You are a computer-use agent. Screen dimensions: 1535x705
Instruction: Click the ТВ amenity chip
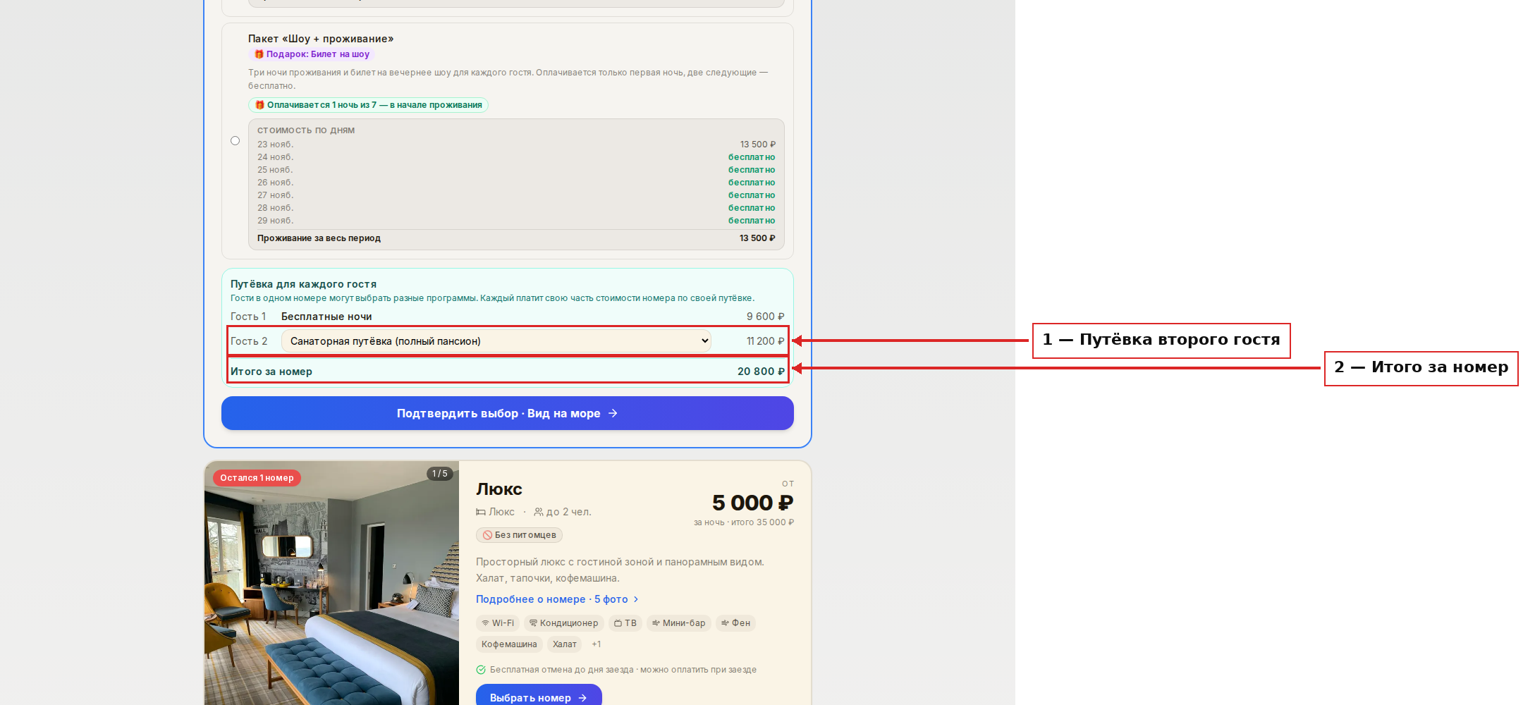(x=625, y=623)
